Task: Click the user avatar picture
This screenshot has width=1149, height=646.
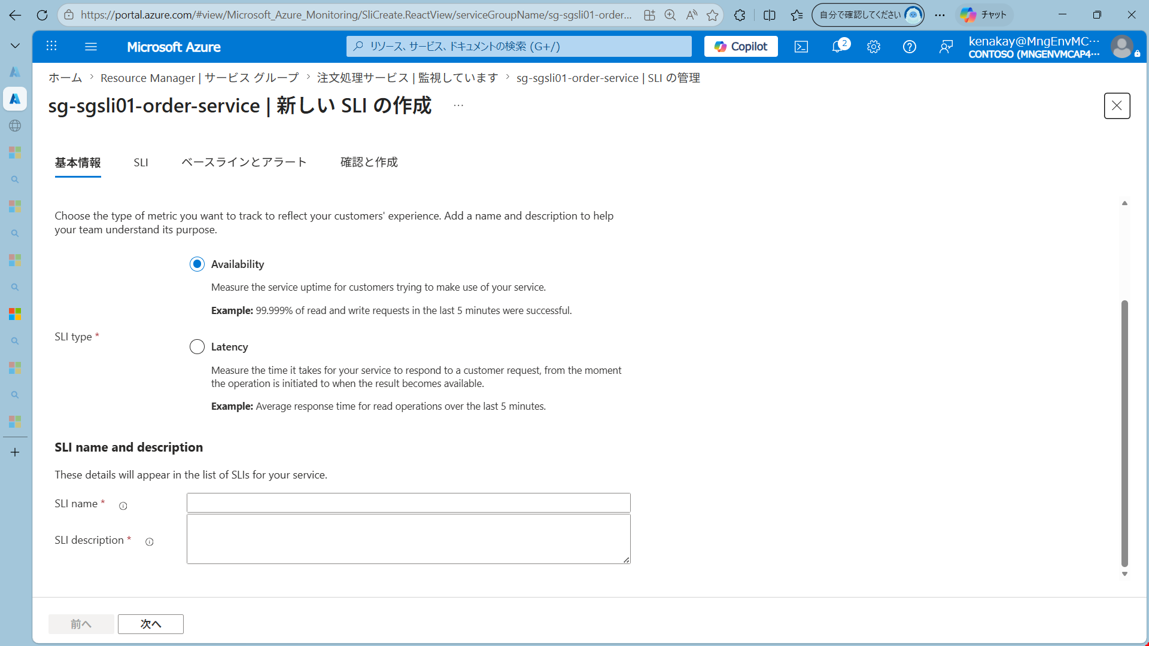Action: coord(1122,46)
